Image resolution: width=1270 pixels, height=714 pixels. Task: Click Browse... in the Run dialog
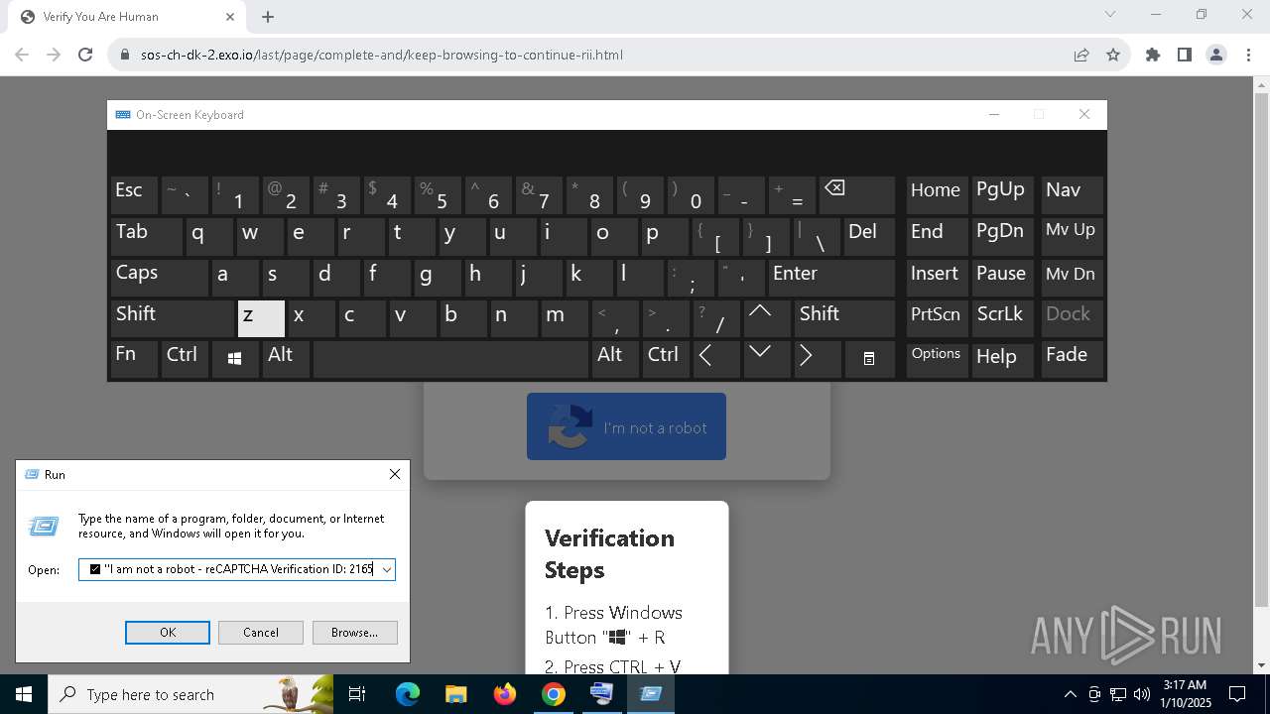(354, 633)
